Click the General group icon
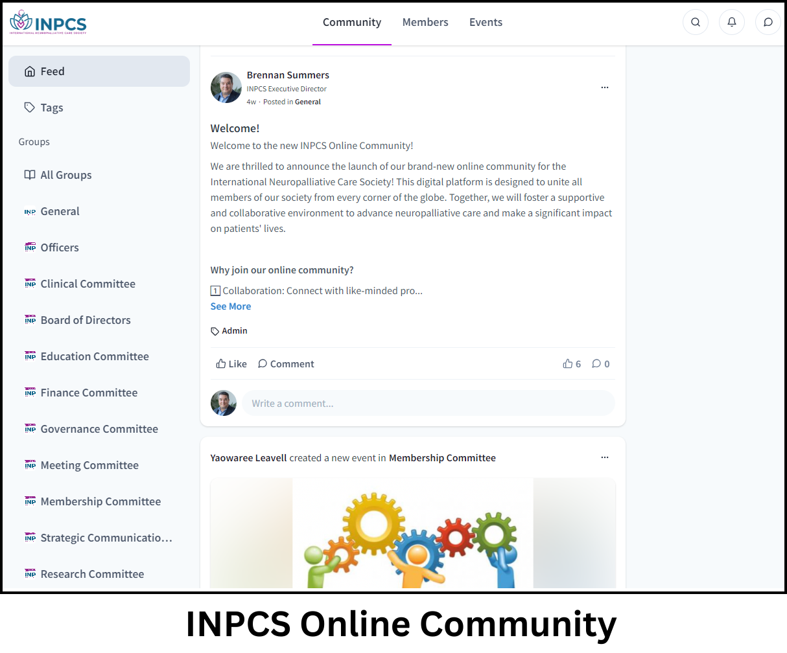This screenshot has width=787, height=653. click(x=30, y=212)
